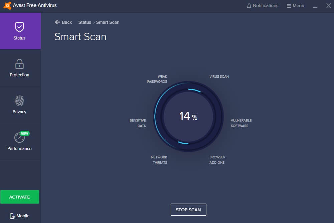Click the 14% circular scan progress

point(188,116)
